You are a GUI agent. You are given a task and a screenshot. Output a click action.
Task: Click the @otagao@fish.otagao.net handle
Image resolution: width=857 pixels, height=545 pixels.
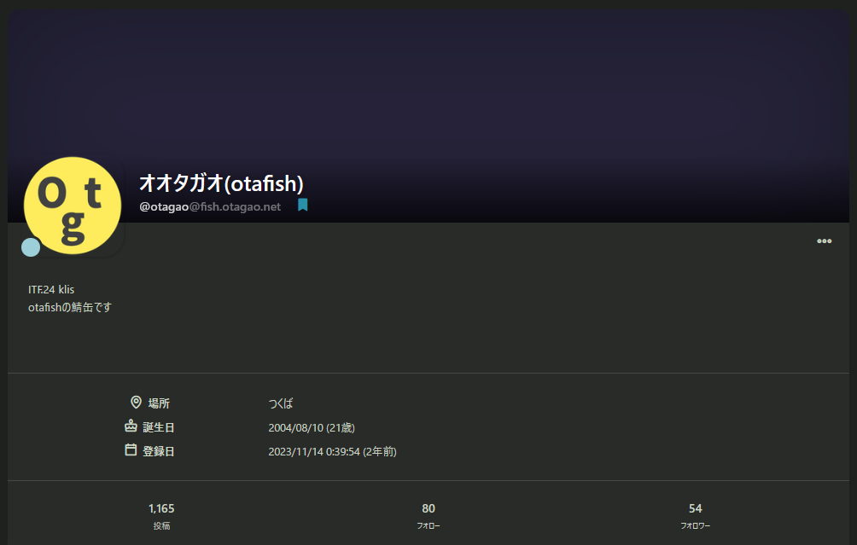pyautogui.click(x=211, y=206)
